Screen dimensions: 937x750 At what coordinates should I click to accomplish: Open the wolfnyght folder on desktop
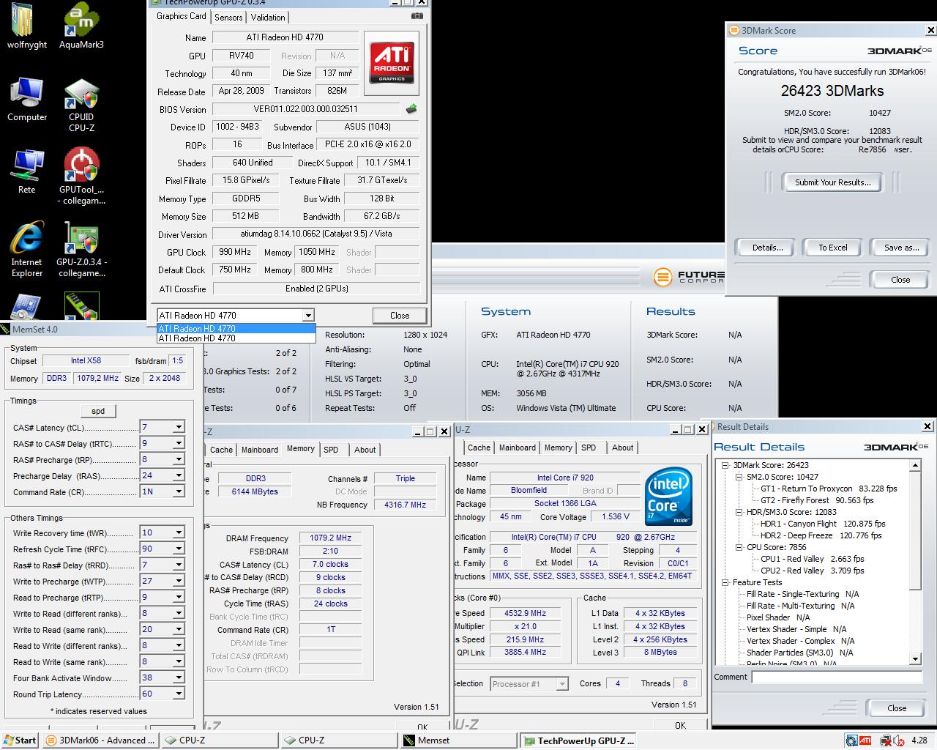(x=26, y=27)
